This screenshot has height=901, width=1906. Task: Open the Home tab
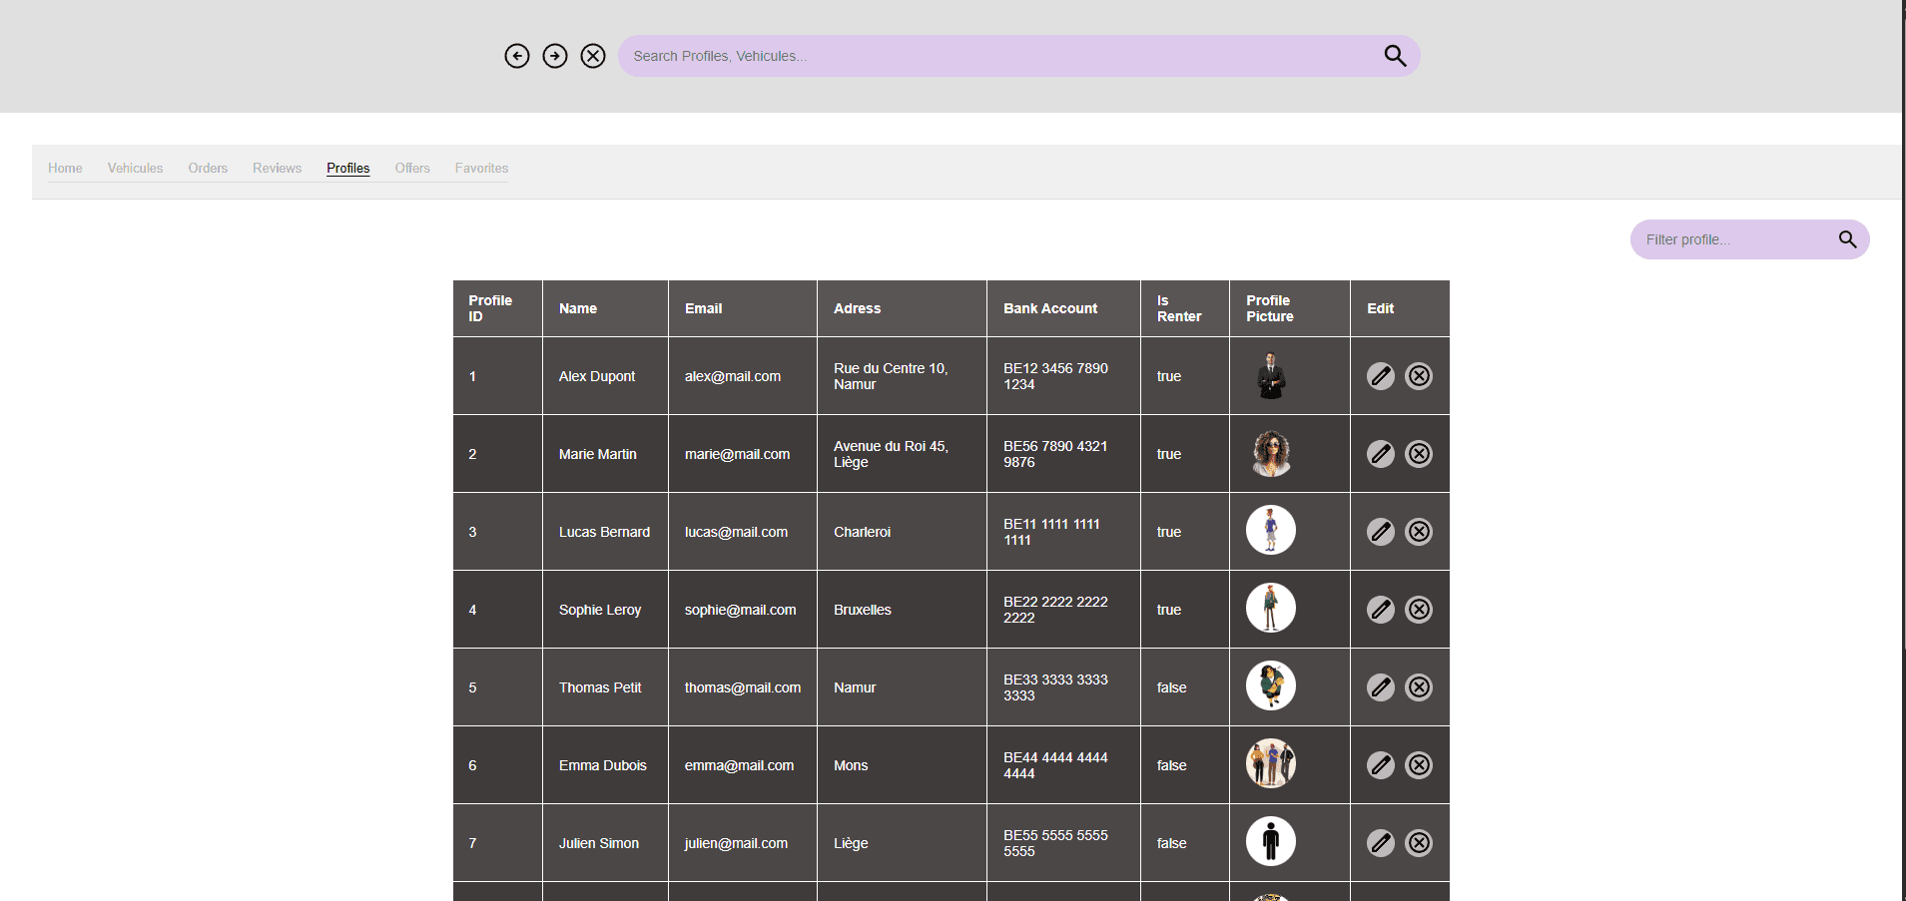65,169
